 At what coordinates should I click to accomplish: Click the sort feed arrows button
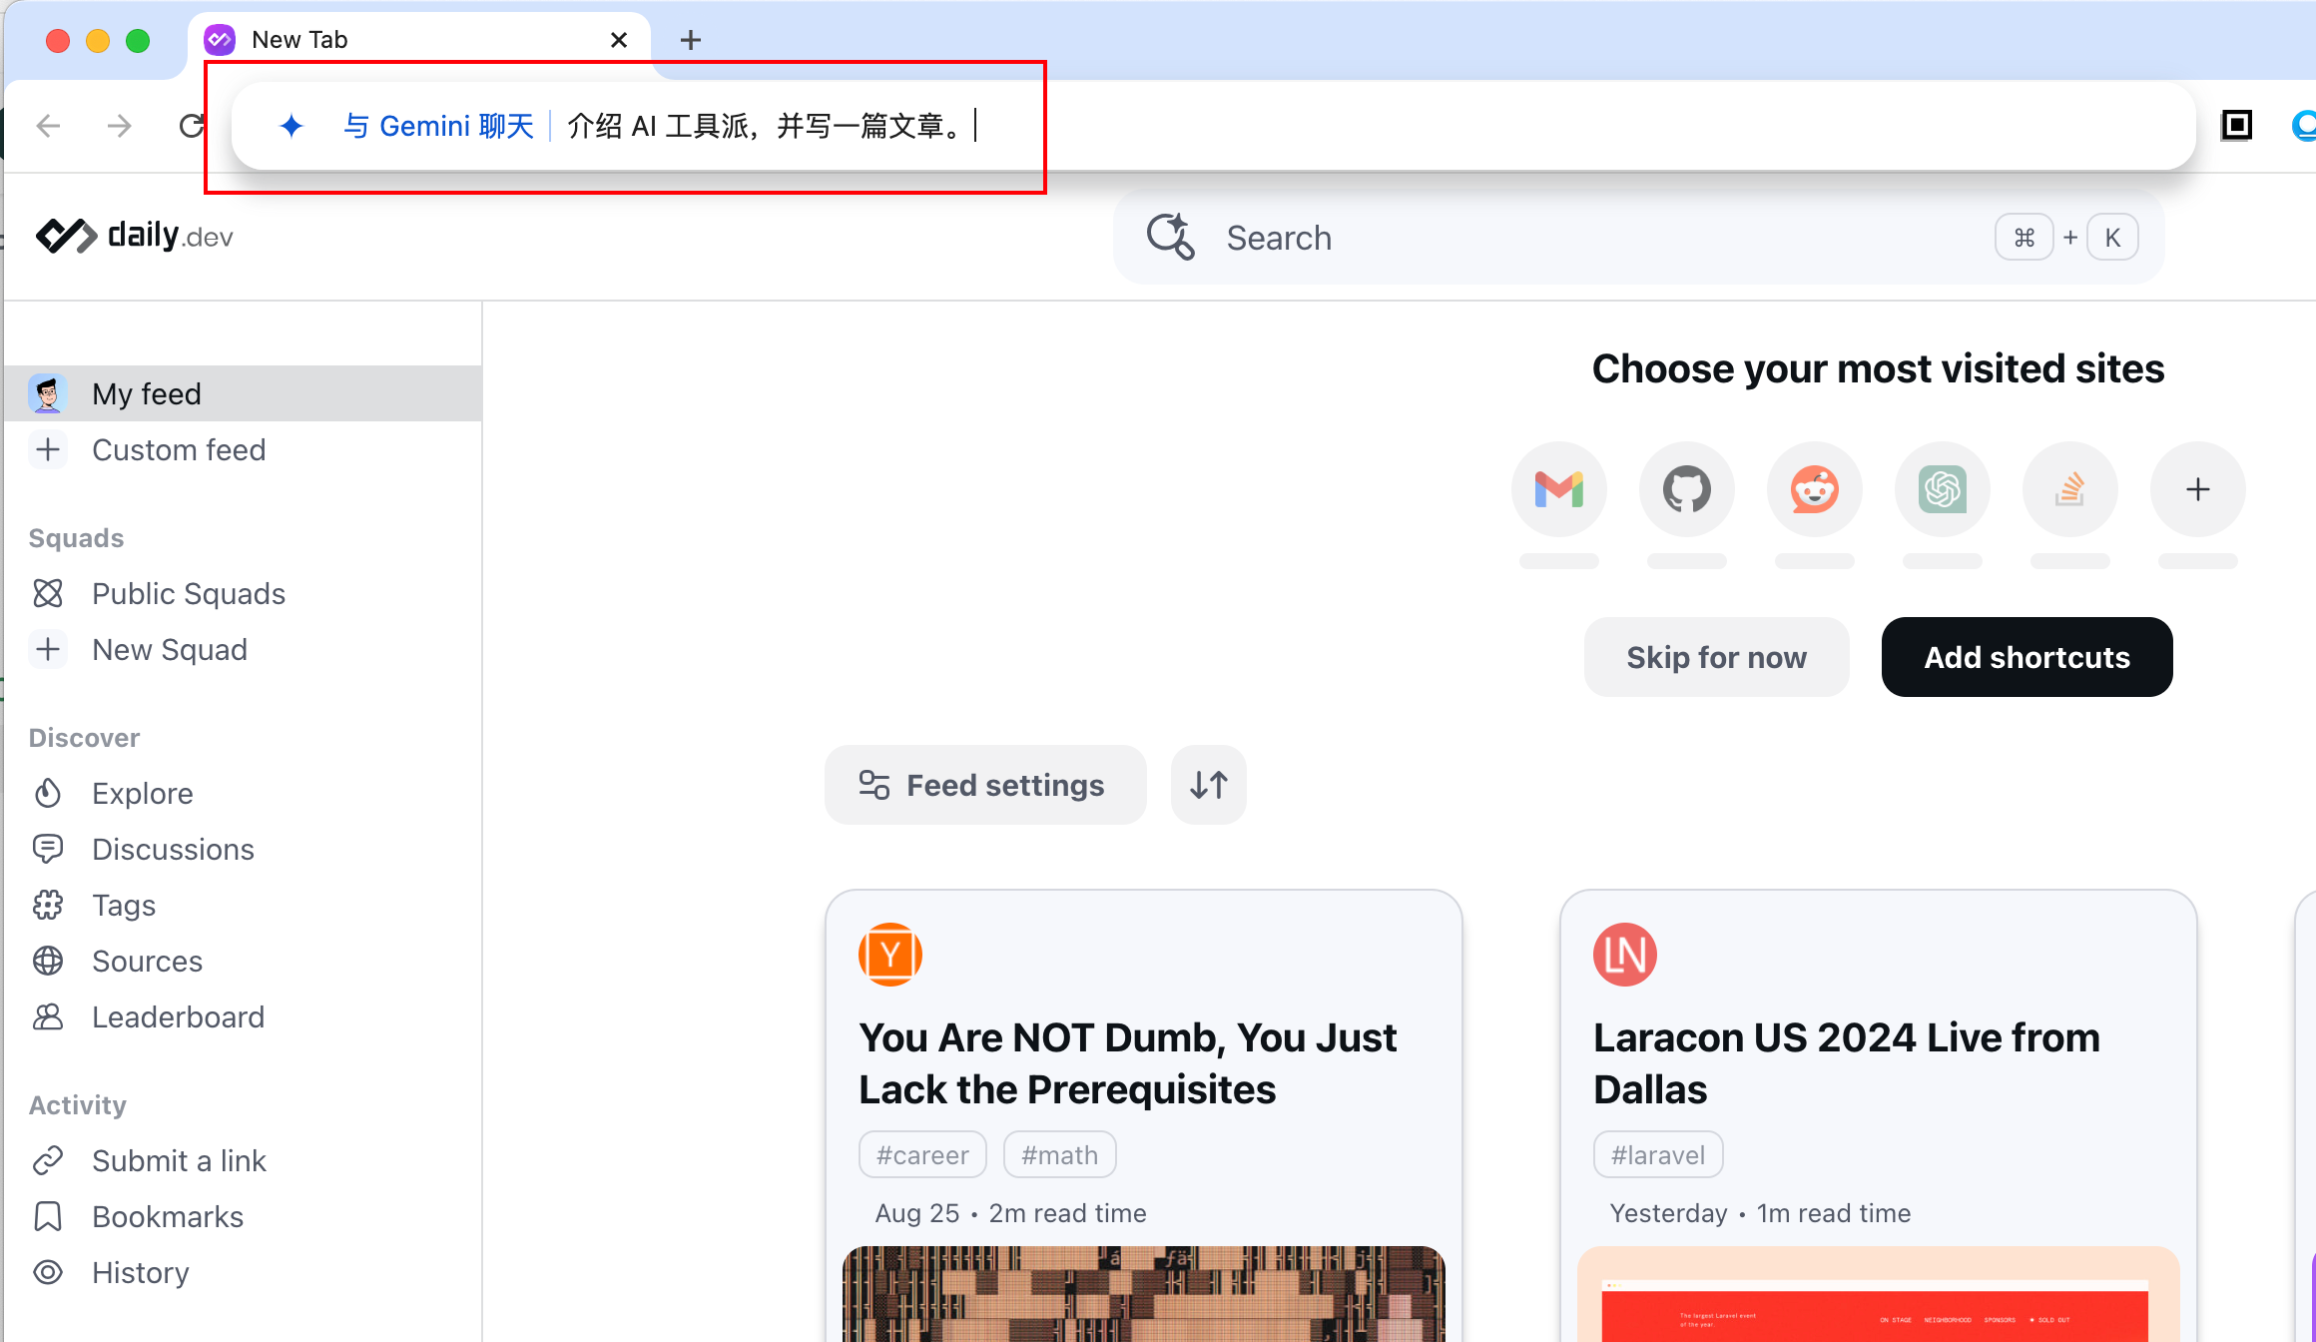[x=1209, y=785]
